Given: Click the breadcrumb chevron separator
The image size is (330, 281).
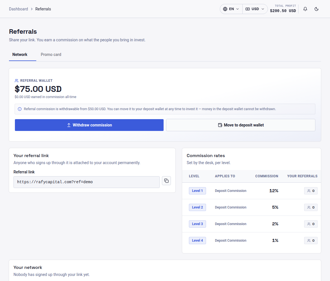Looking at the screenshot, I should (31, 9).
